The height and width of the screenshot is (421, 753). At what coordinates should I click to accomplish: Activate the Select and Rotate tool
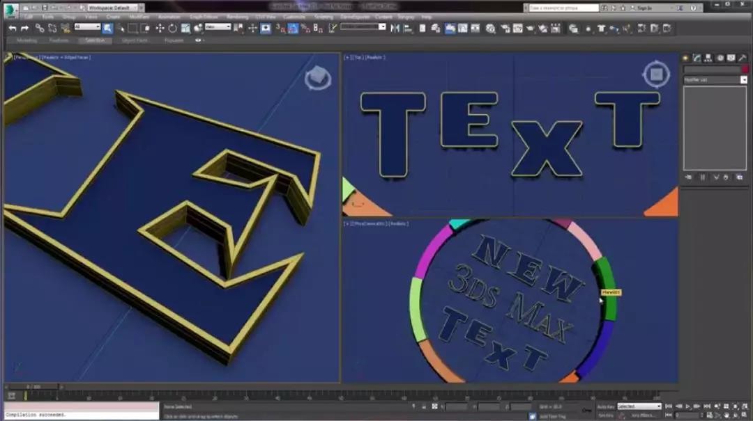pos(172,29)
